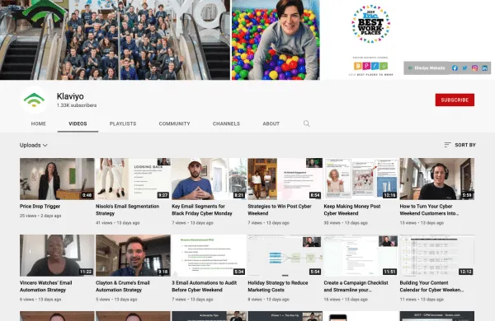495x321 pixels.
Task: Open Strategies to Win Post Cyber Weekend thumbnail
Action: click(285, 179)
